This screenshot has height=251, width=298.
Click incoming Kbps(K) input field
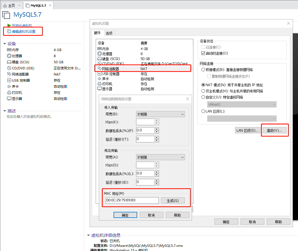tap(145, 122)
